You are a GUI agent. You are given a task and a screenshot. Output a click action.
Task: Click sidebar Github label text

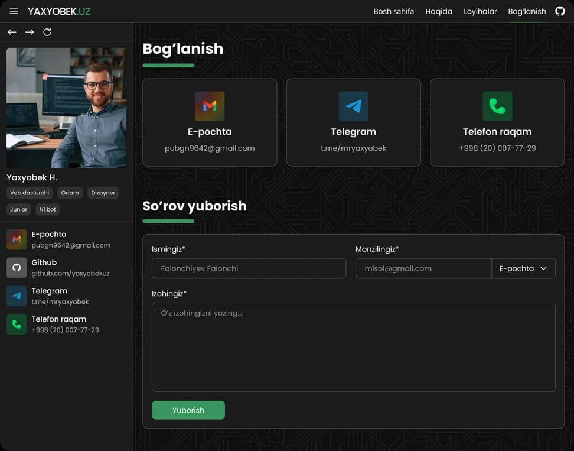click(44, 262)
